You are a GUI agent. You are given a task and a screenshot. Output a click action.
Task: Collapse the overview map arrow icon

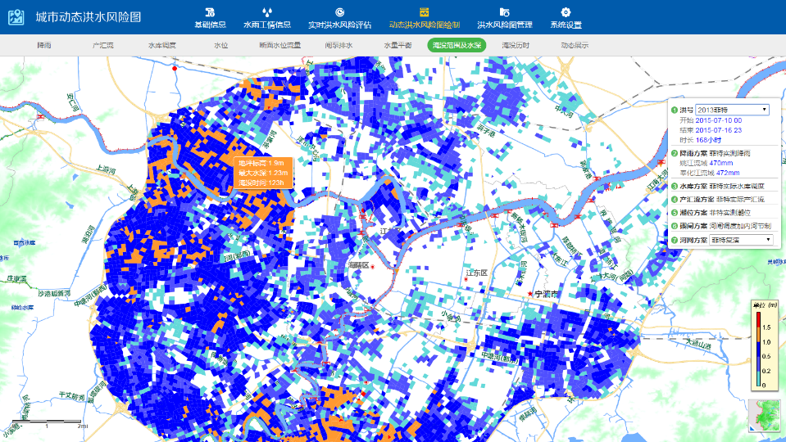pyautogui.click(x=753, y=427)
